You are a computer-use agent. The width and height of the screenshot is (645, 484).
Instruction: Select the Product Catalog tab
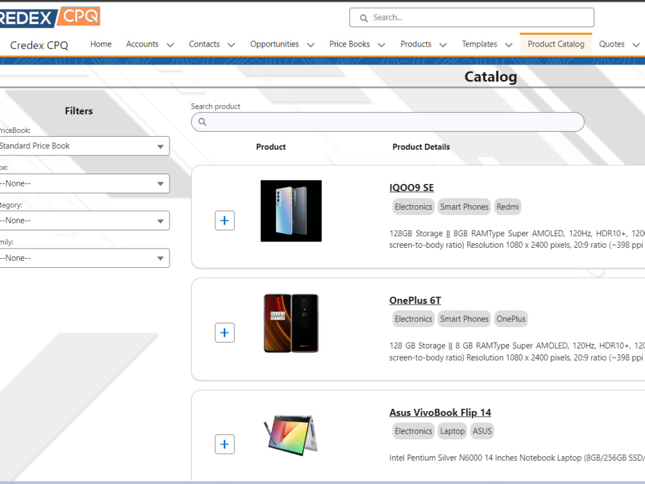tap(556, 44)
